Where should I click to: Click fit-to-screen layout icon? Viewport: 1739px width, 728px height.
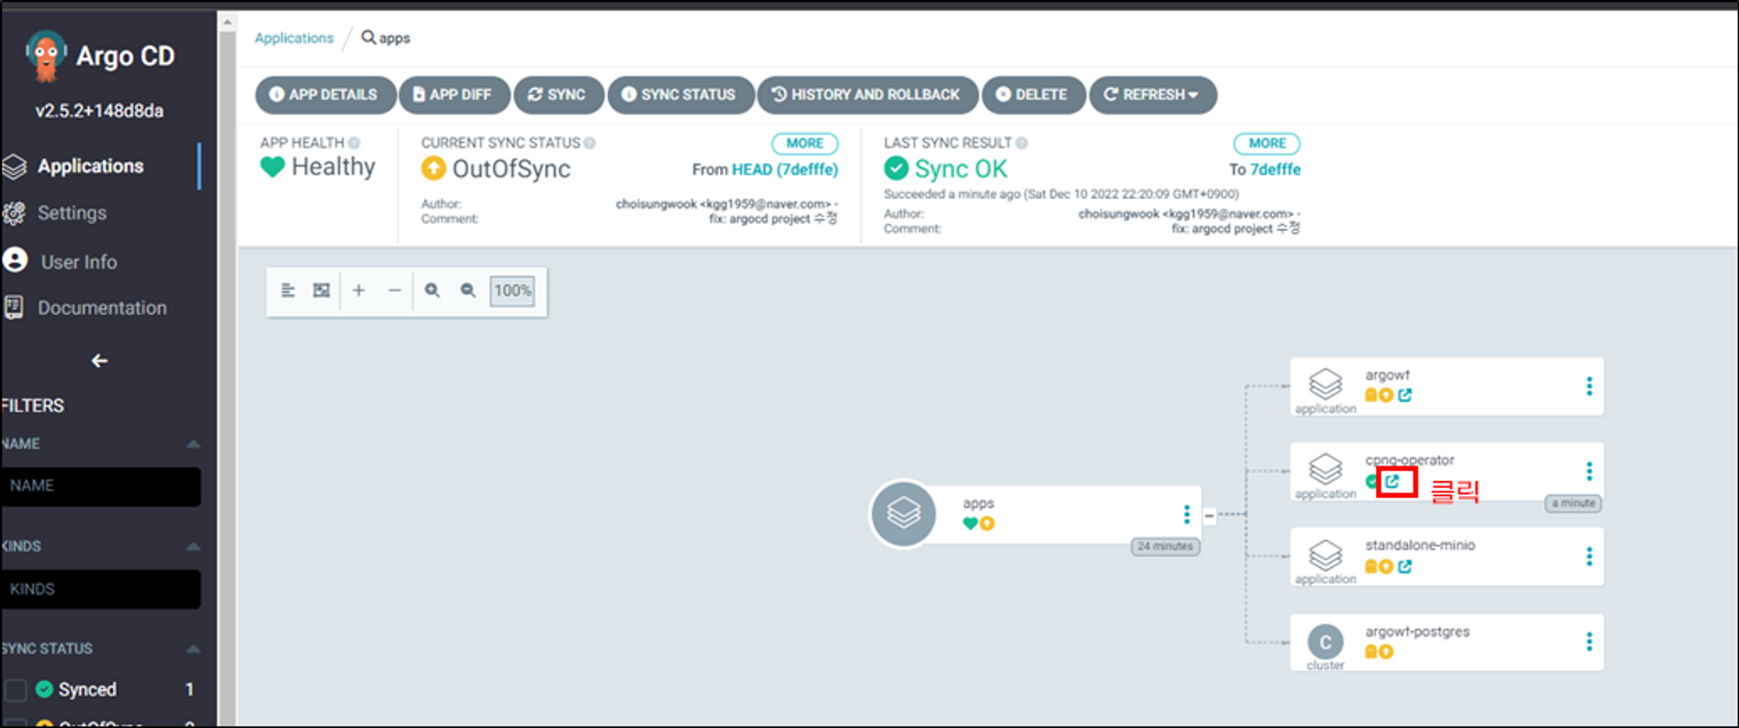(x=322, y=290)
